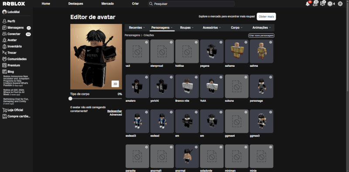The image size is (349, 172).
Task: Open the chat messages icon in top bar
Action: (322, 4)
